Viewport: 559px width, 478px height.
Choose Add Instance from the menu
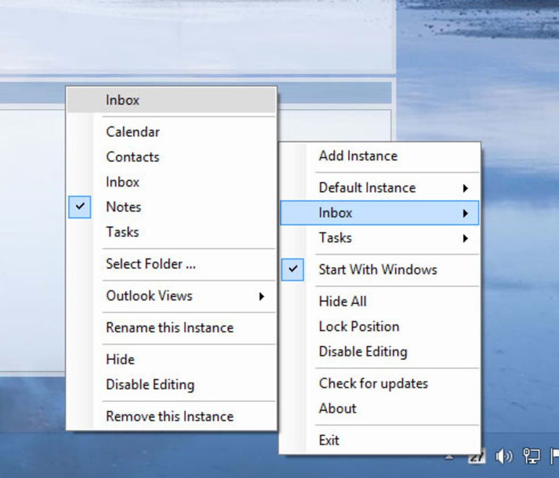[358, 156]
